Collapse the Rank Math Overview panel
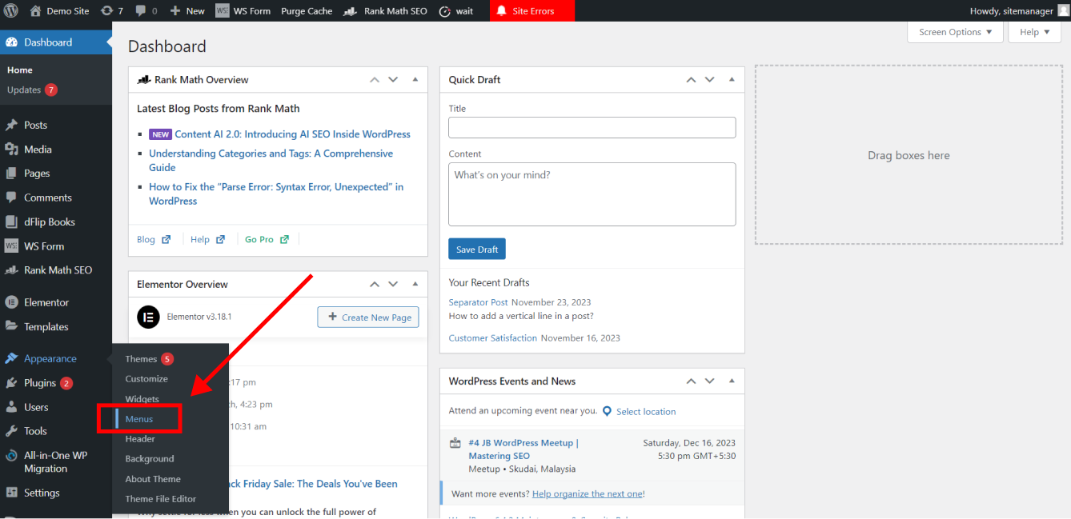 [415, 80]
